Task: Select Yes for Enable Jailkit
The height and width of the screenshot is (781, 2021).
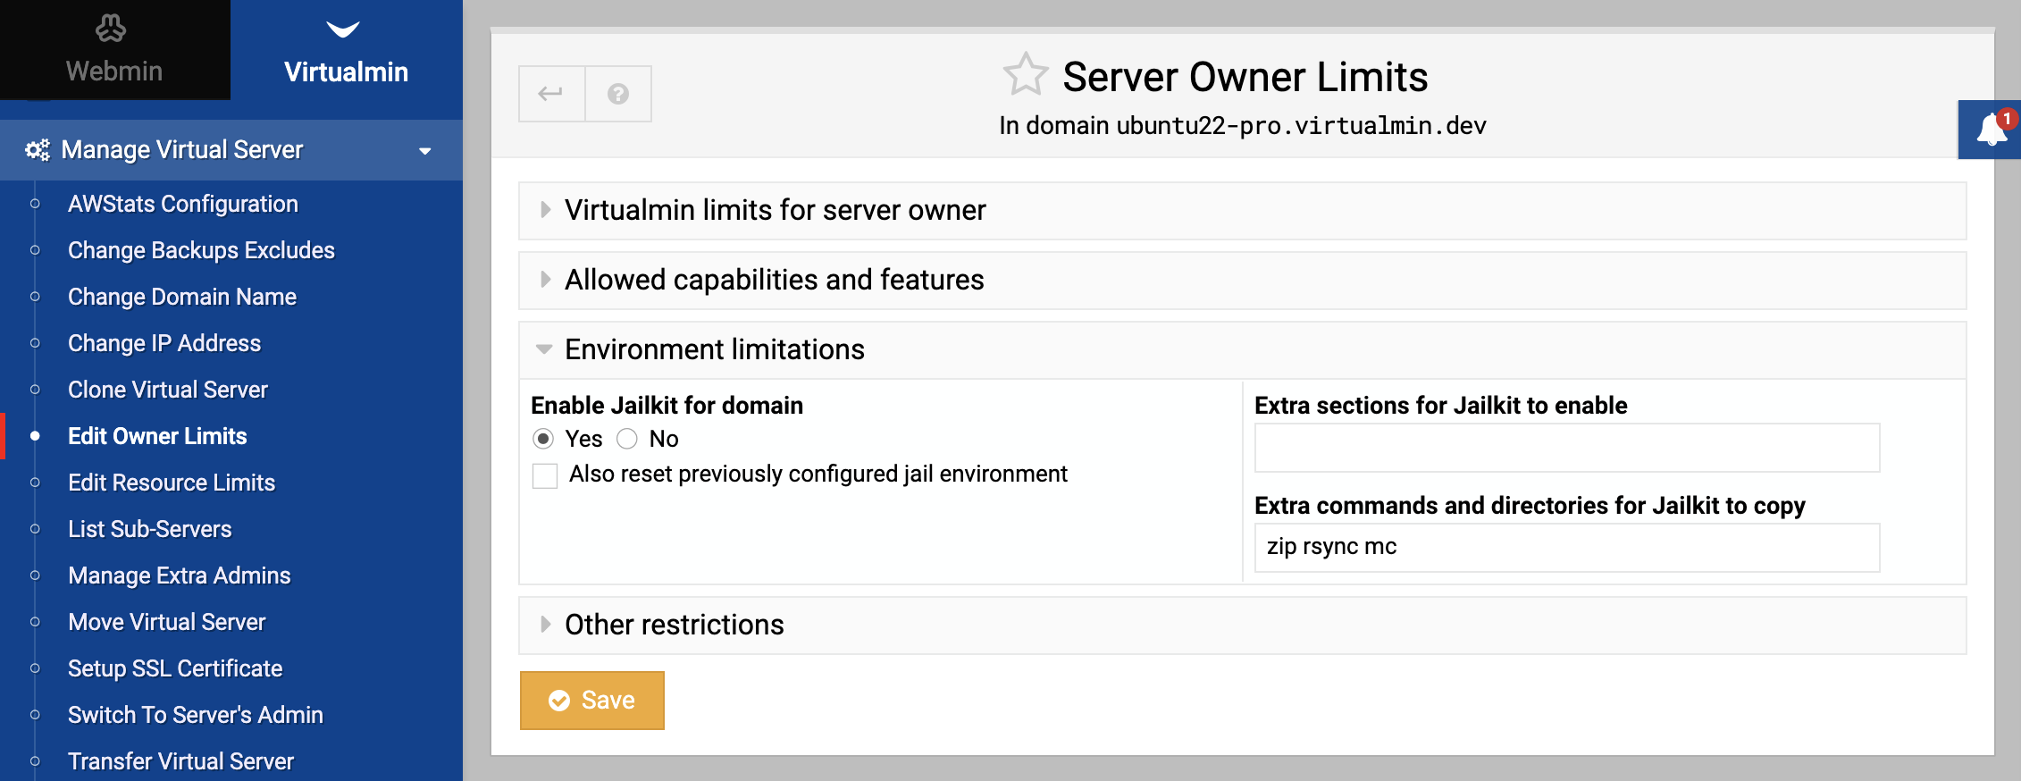Action: click(x=543, y=439)
